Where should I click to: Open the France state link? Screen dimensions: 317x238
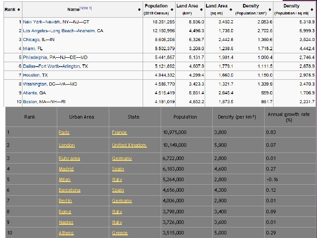click(119, 132)
